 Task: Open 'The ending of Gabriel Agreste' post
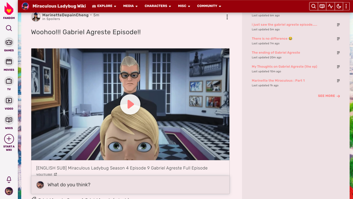276,52
